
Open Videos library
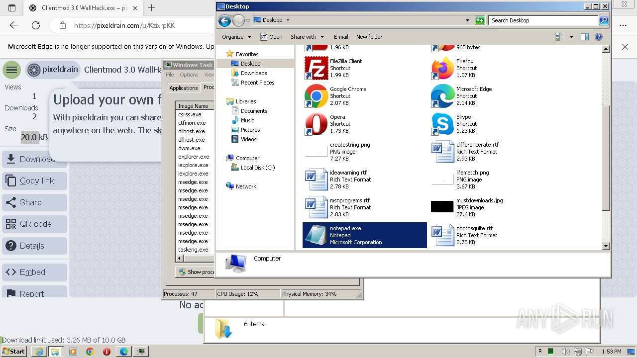coord(248,139)
